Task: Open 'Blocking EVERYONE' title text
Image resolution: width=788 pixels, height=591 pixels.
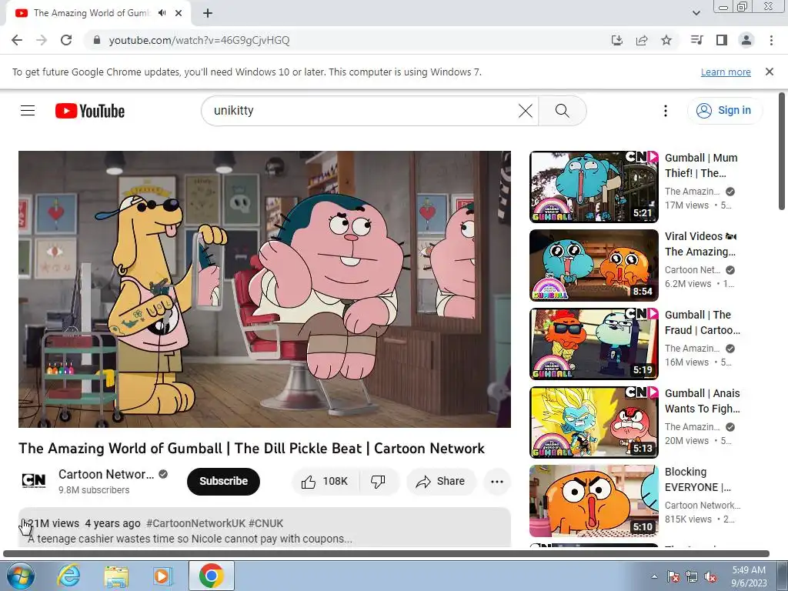Action: 697,479
